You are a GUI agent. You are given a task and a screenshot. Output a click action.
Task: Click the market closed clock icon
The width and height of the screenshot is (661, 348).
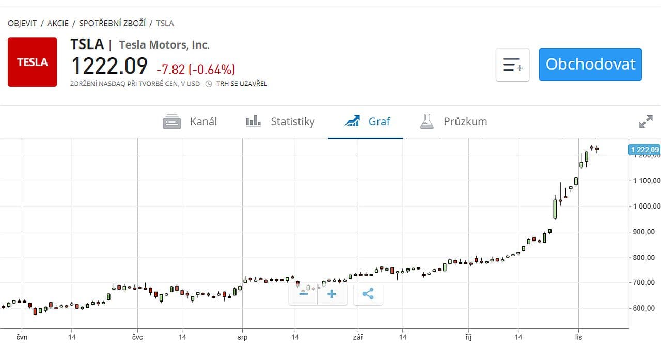coord(209,84)
